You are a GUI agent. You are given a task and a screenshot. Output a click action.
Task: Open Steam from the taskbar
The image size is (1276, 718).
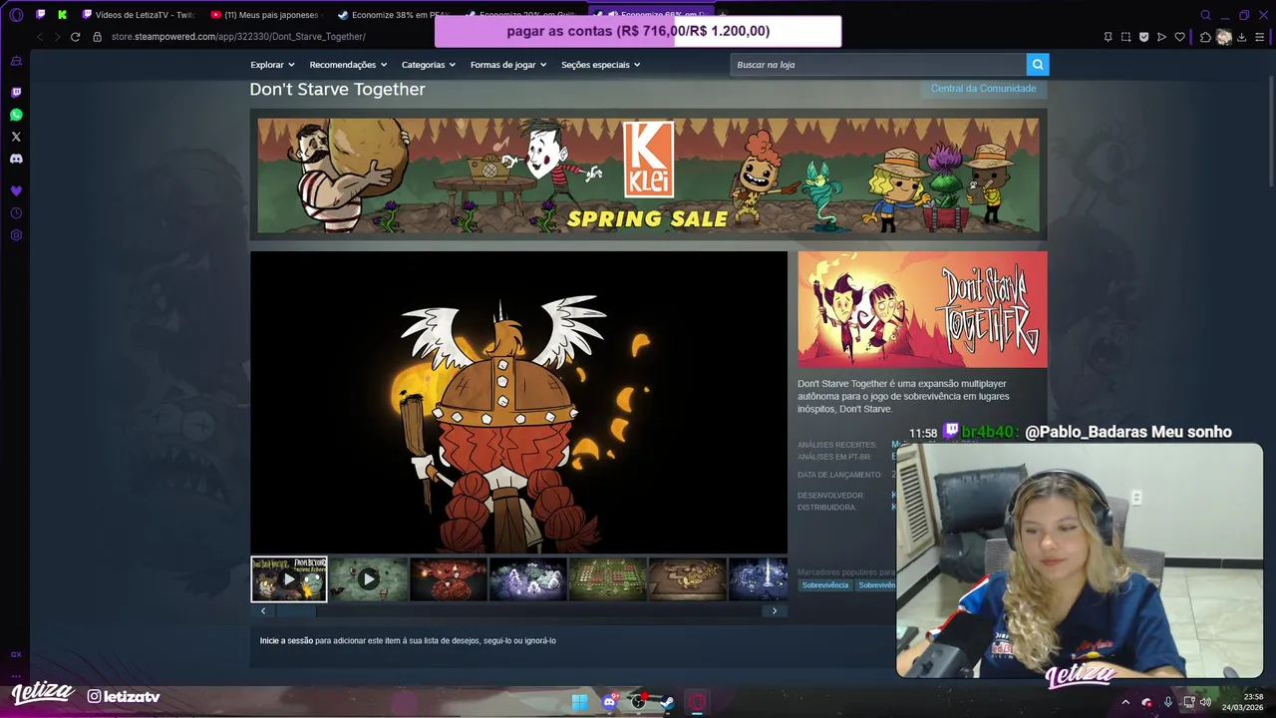tap(667, 702)
